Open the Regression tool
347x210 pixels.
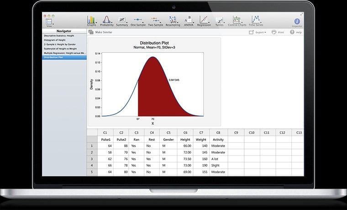click(204, 21)
